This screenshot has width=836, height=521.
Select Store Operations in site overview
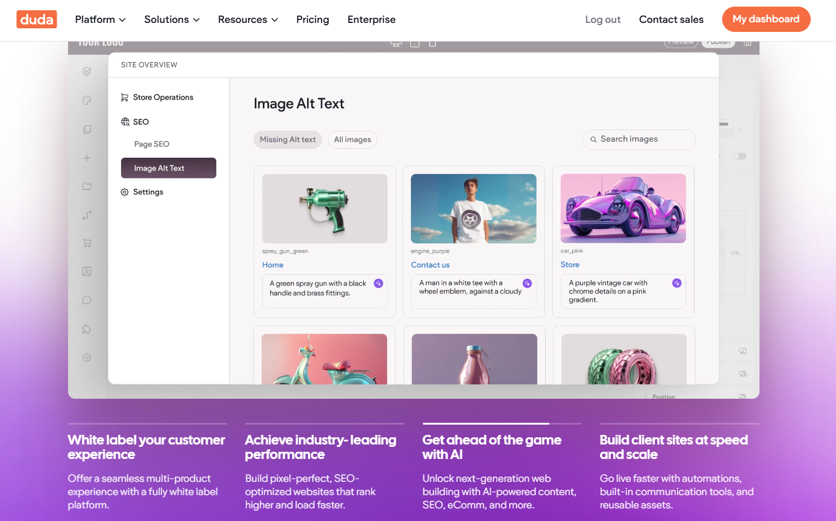coord(157,97)
